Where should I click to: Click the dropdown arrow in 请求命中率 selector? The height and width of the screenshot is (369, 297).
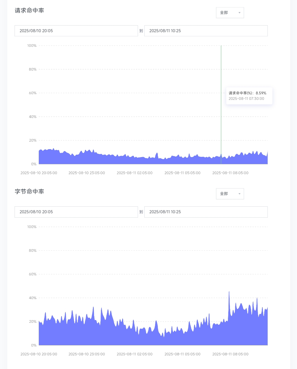pyautogui.click(x=239, y=13)
